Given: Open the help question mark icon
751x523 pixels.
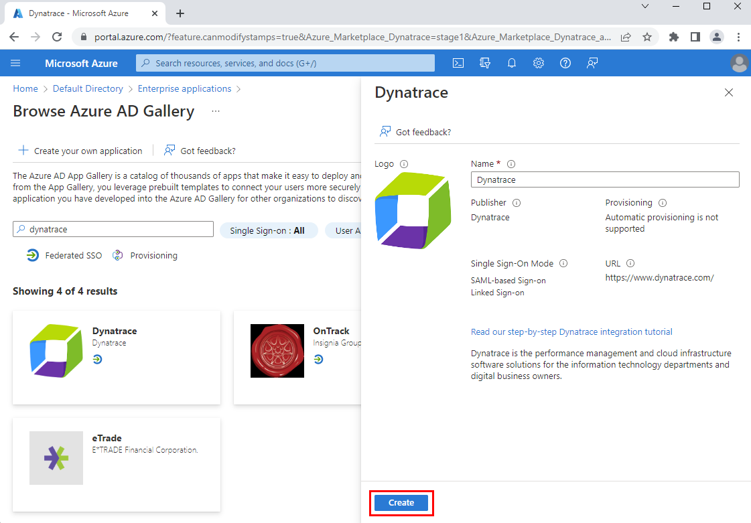Looking at the screenshot, I should coord(565,63).
